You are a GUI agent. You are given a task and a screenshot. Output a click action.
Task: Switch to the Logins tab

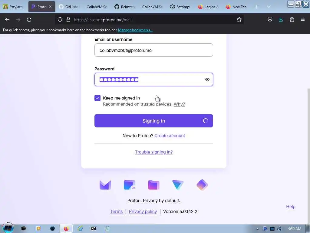208,7
